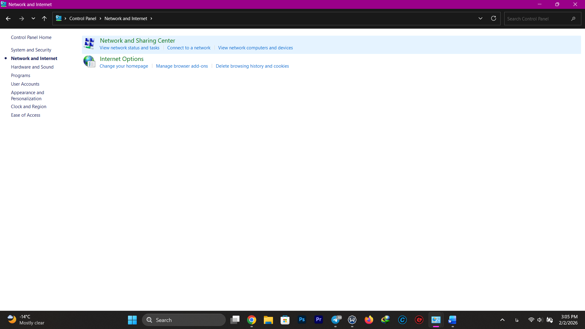The width and height of the screenshot is (585, 329).
Task: Show hidden system tray icons
Action: point(502,320)
